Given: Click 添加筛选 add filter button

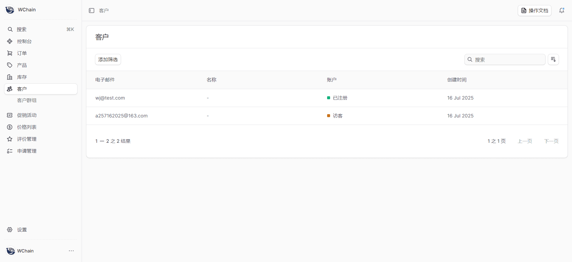Looking at the screenshot, I should (108, 60).
